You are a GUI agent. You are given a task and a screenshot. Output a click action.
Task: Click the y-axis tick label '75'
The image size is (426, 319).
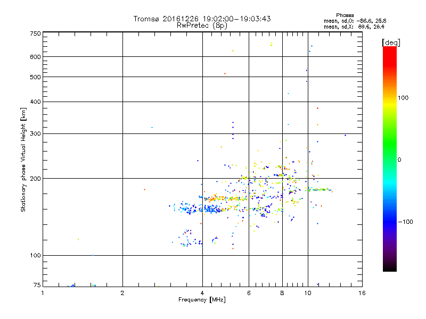[x=37, y=285]
